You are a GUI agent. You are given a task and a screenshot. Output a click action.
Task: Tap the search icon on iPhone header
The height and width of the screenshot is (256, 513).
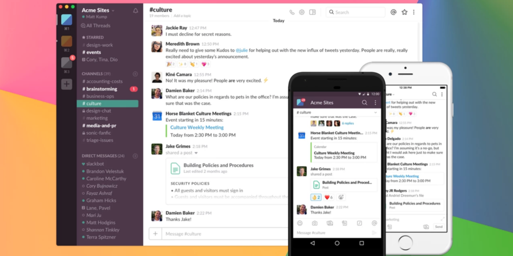click(x=435, y=94)
